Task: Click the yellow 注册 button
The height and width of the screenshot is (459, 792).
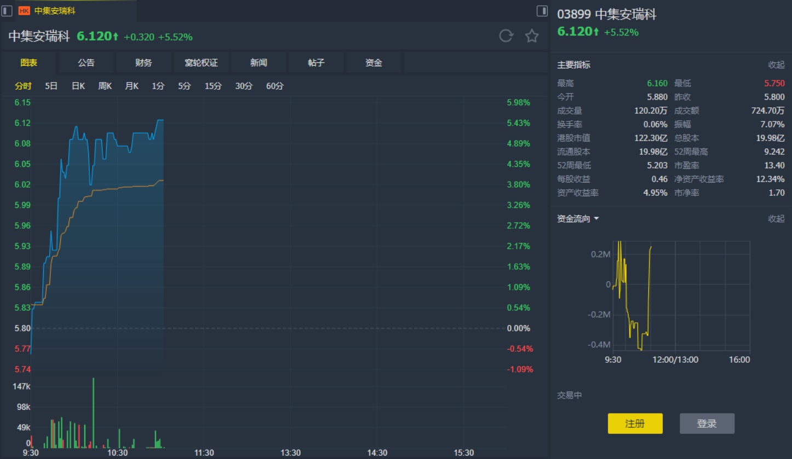Action: pos(635,423)
